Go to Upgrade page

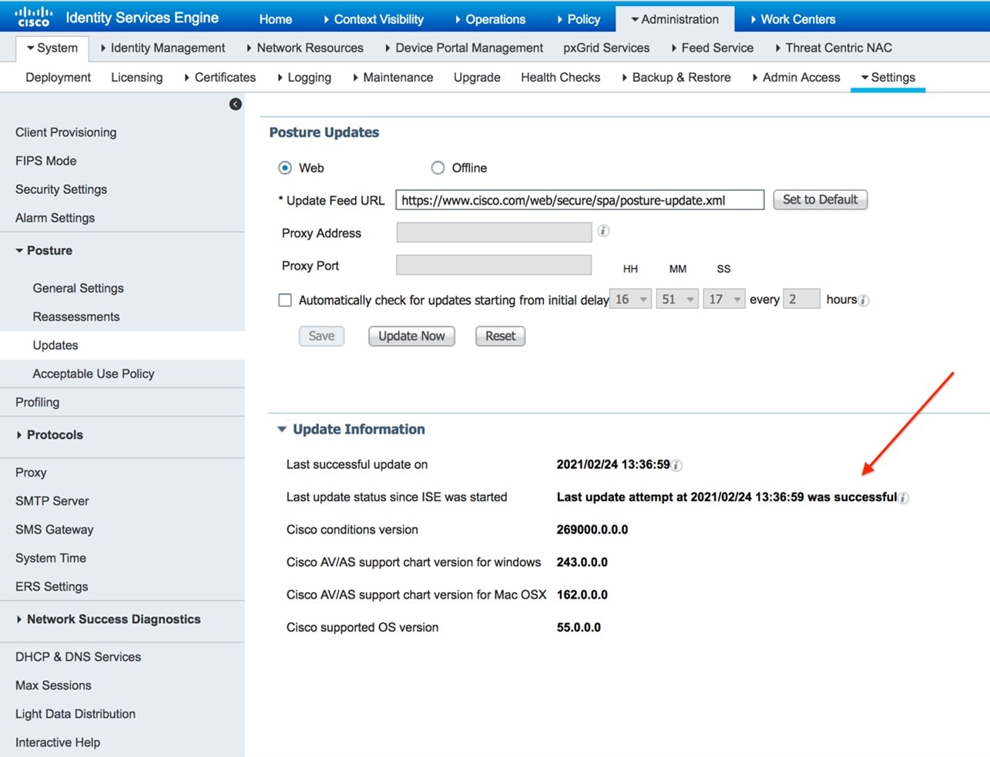pos(477,77)
